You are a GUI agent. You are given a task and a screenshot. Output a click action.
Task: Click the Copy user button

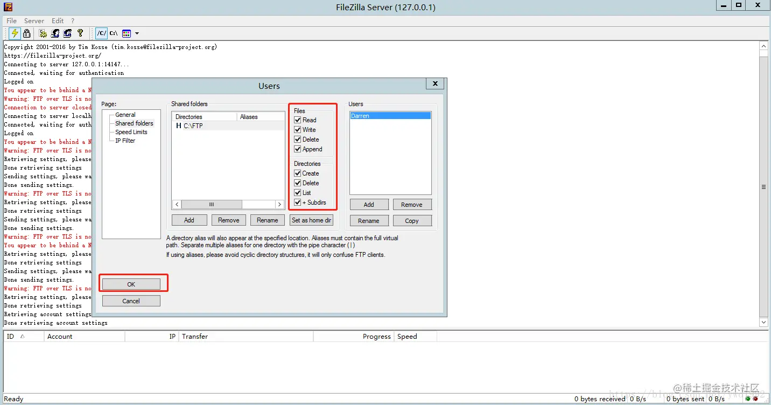(x=412, y=221)
